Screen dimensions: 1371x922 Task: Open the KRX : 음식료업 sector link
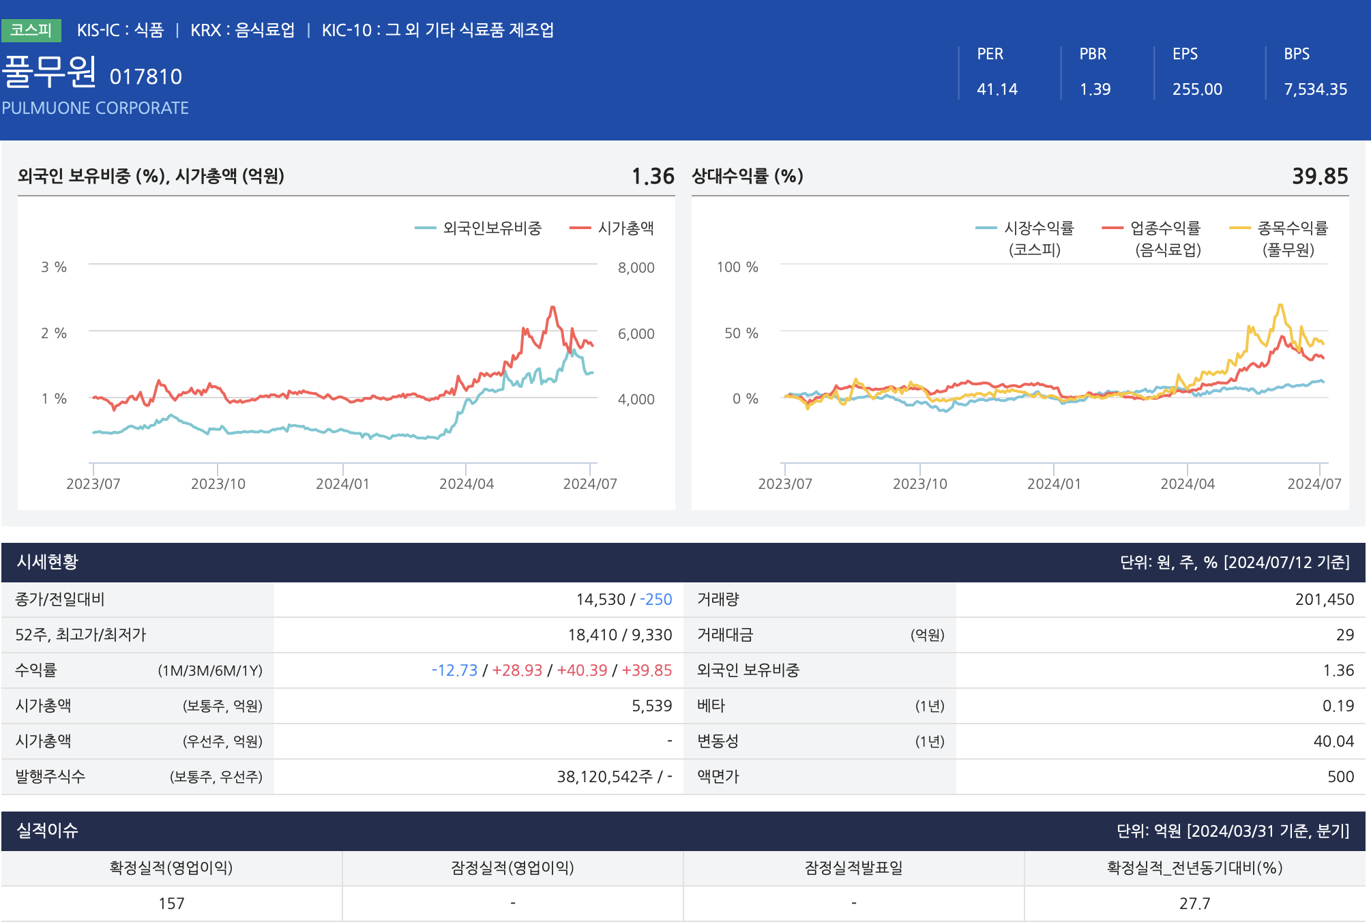click(x=242, y=30)
